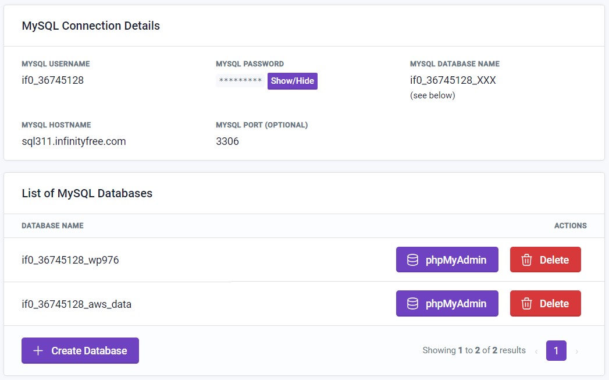609x380 pixels.
Task: Delete the if0_36745128_wp976 database
Action: (x=545, y=260)
